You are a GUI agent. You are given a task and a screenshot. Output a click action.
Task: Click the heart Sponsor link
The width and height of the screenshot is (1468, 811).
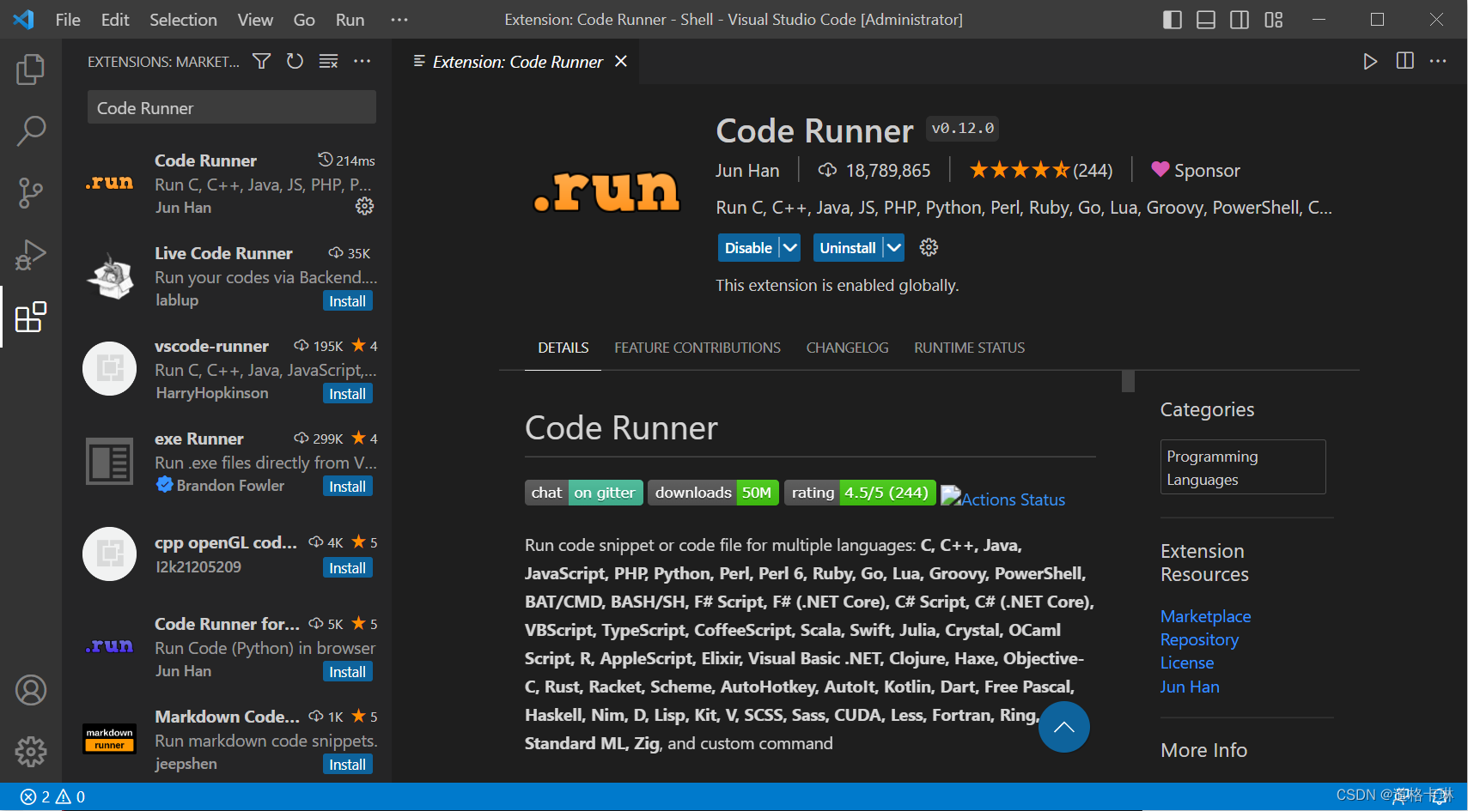(x=1196, y=171)
